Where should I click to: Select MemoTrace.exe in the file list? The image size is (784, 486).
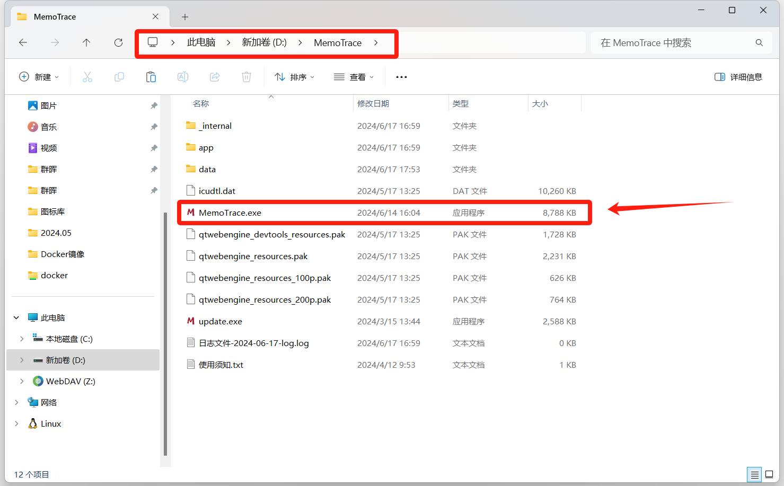pos(230,213)
